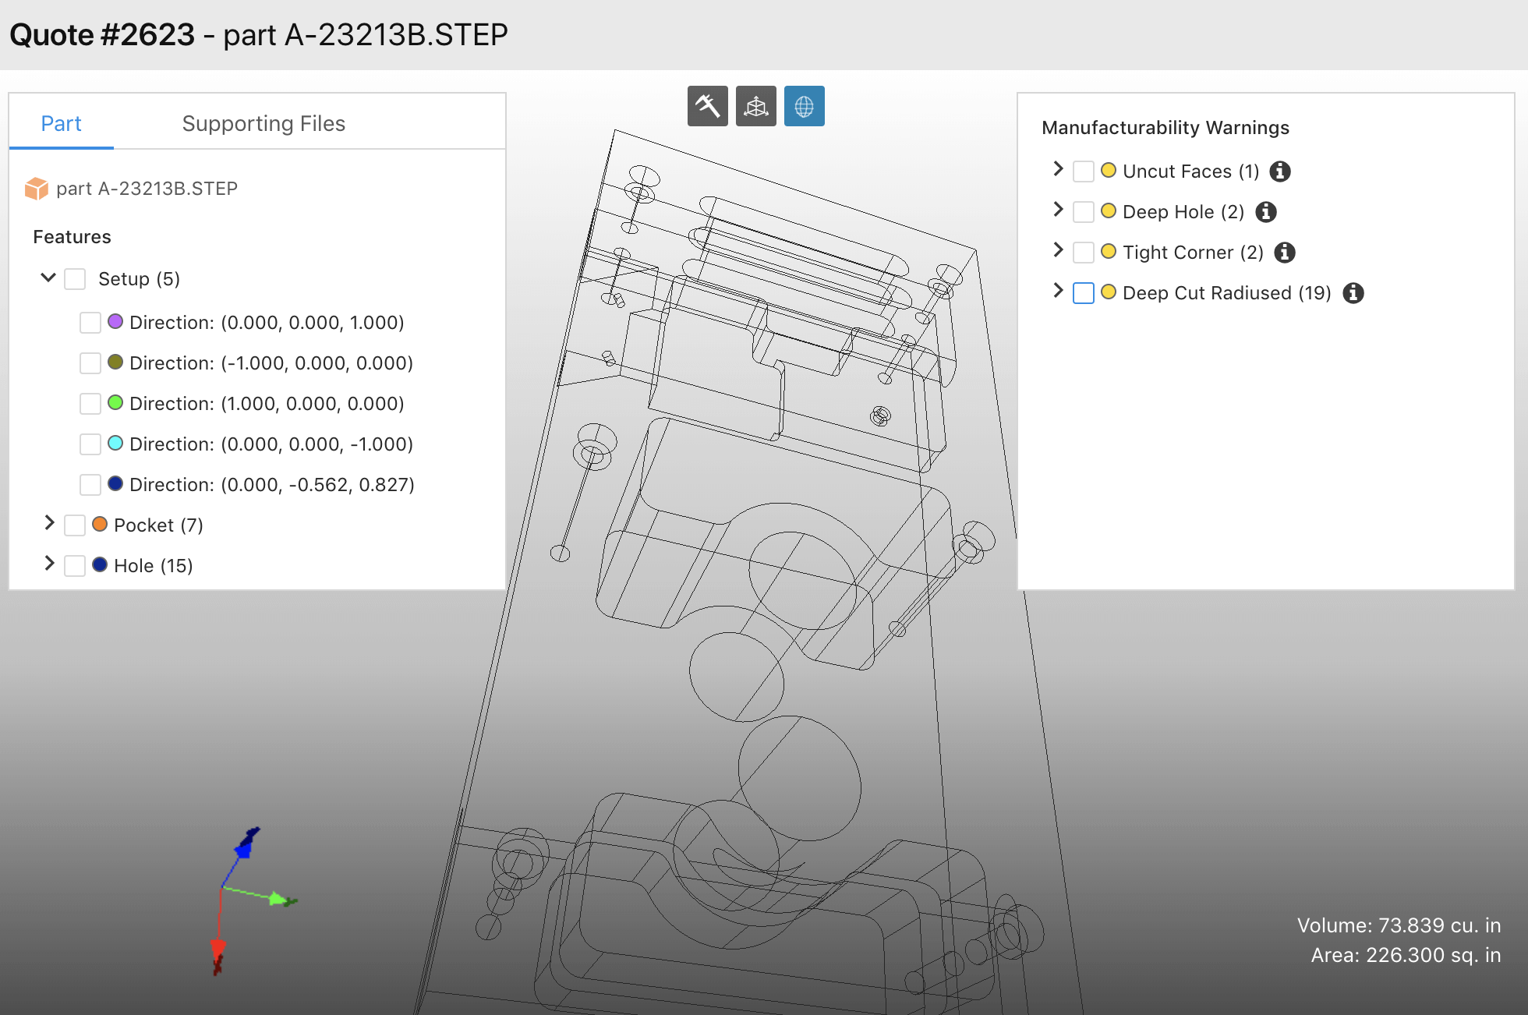Click the 'Pocket (7)' label

click(158, 525)
